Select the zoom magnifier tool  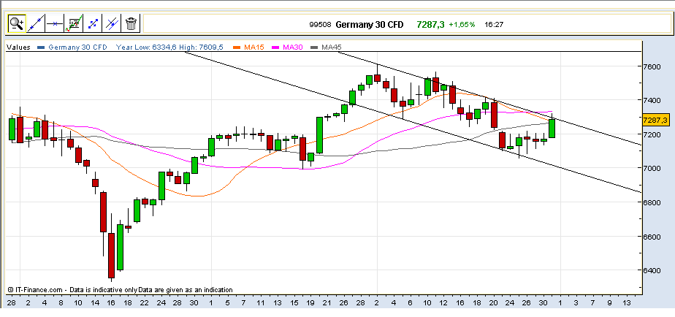[17, 23]
